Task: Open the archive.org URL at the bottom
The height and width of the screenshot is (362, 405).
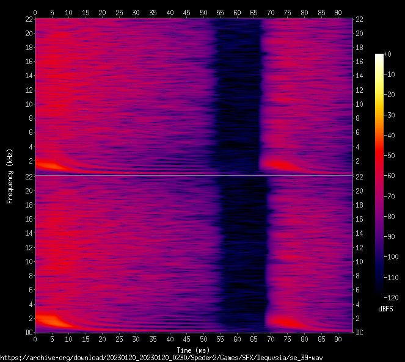Action: tap(161, 357)
